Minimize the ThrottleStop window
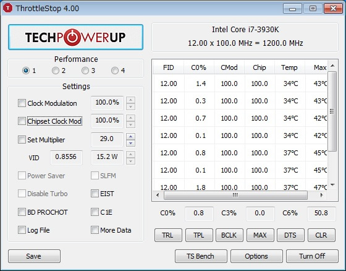This screenshot has height=271, width=346. click(293, 9)
